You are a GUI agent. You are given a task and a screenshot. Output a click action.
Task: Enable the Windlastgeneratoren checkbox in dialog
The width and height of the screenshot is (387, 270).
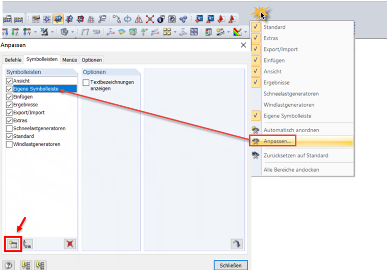(9, 144)
